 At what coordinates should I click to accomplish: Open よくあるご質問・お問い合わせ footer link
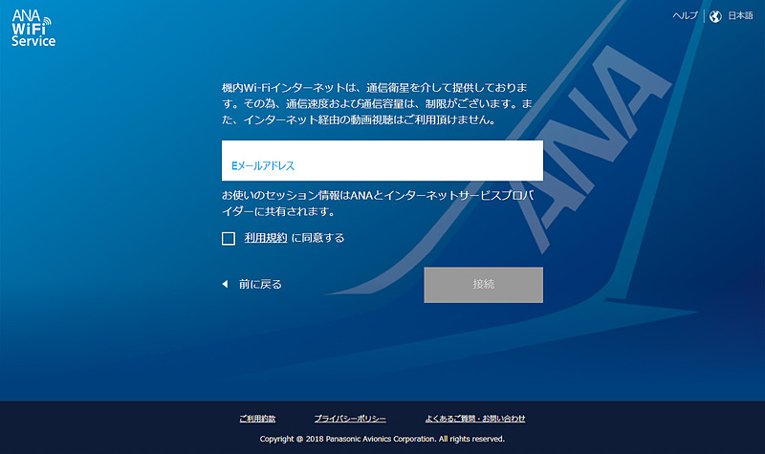coord(474,419)
